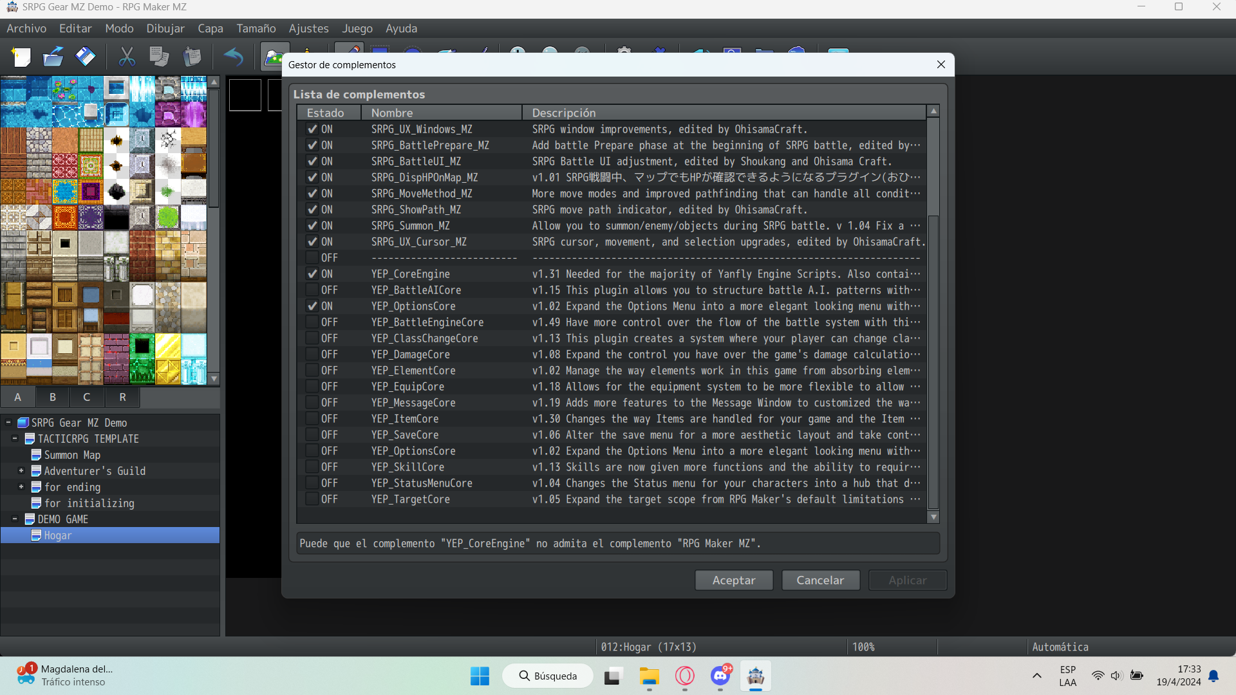Click the RPG Maker MZ taskbar icon
The width and height of the screenshot is (1236, 695).
point(756,676)
